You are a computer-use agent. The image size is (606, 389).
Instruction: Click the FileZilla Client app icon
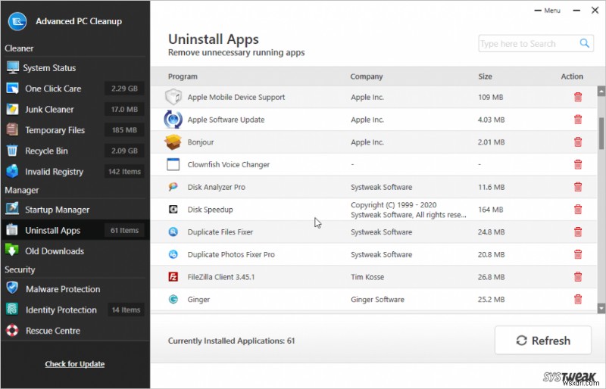pyautogui.click(x=173, y=277)
